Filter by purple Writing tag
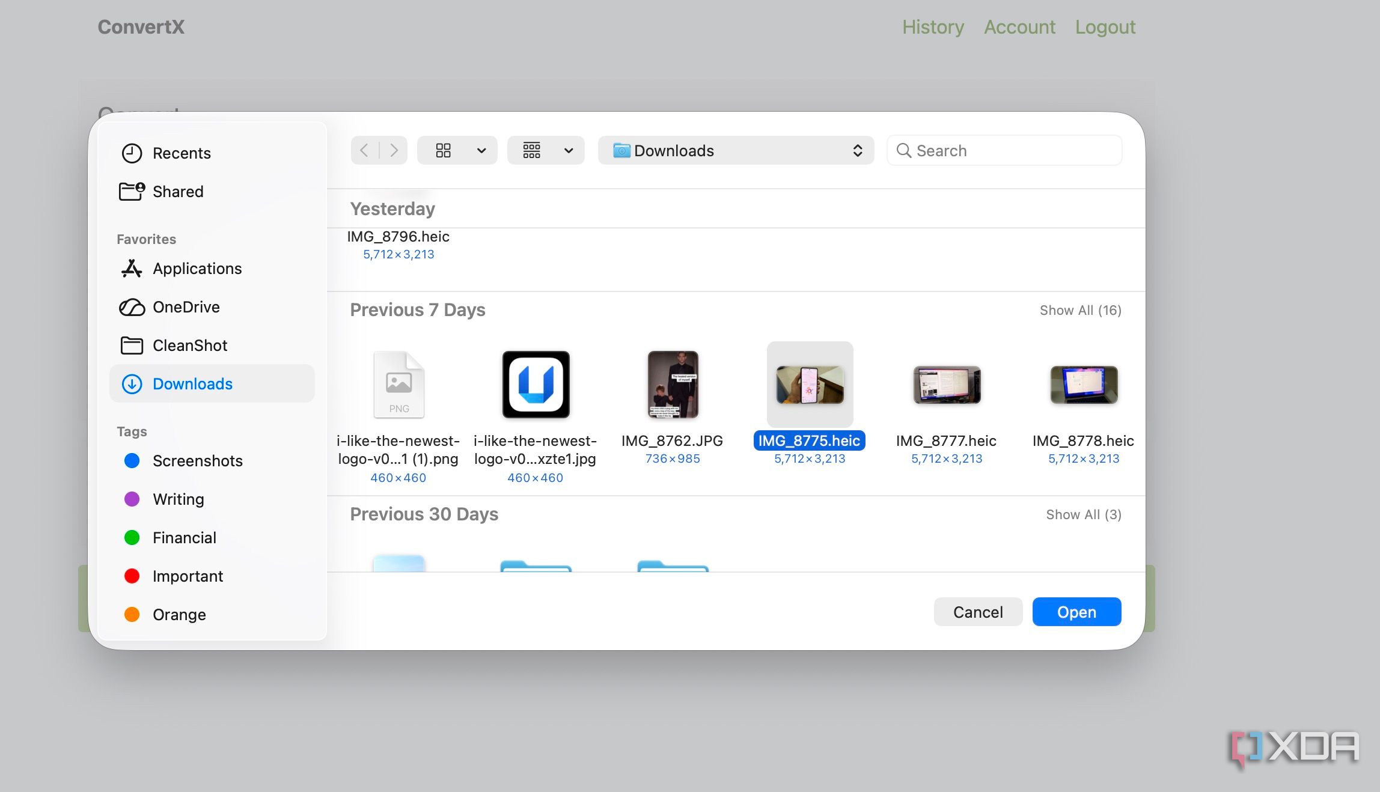 [132, 499]
